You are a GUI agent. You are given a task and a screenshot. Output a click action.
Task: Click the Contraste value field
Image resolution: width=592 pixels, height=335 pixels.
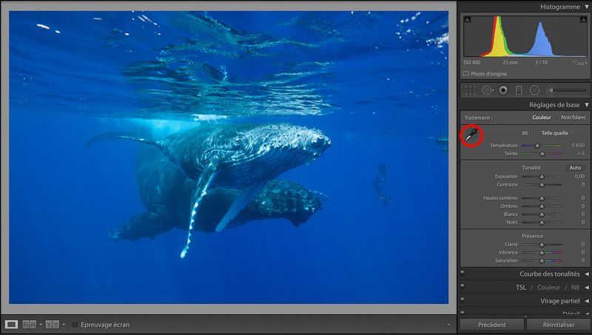[583, 184]
